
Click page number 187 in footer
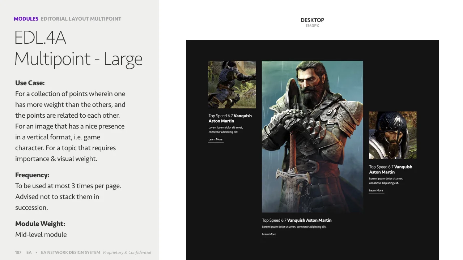(18, 252)
